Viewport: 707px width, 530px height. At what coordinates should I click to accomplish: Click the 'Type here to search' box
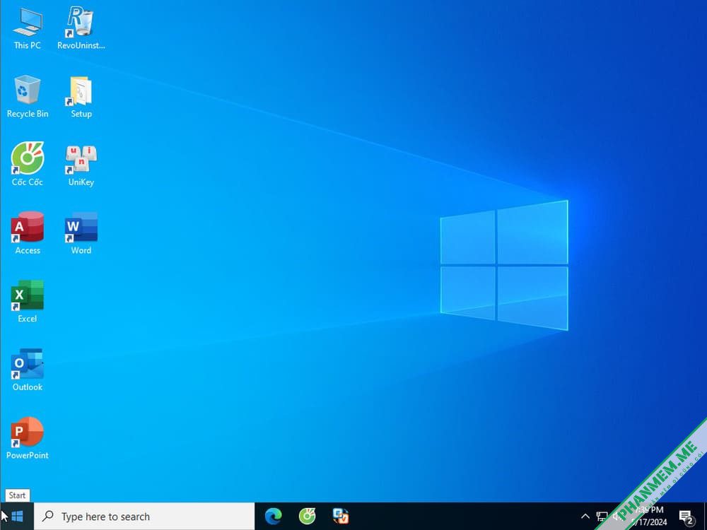(x=144, y=517)
